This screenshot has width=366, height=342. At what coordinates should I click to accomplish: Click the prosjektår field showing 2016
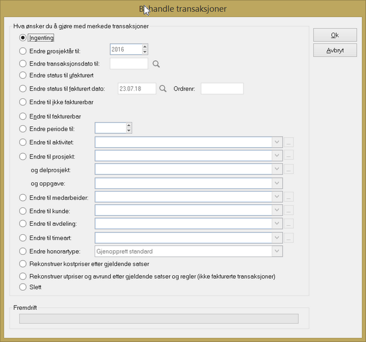(126, 49)
